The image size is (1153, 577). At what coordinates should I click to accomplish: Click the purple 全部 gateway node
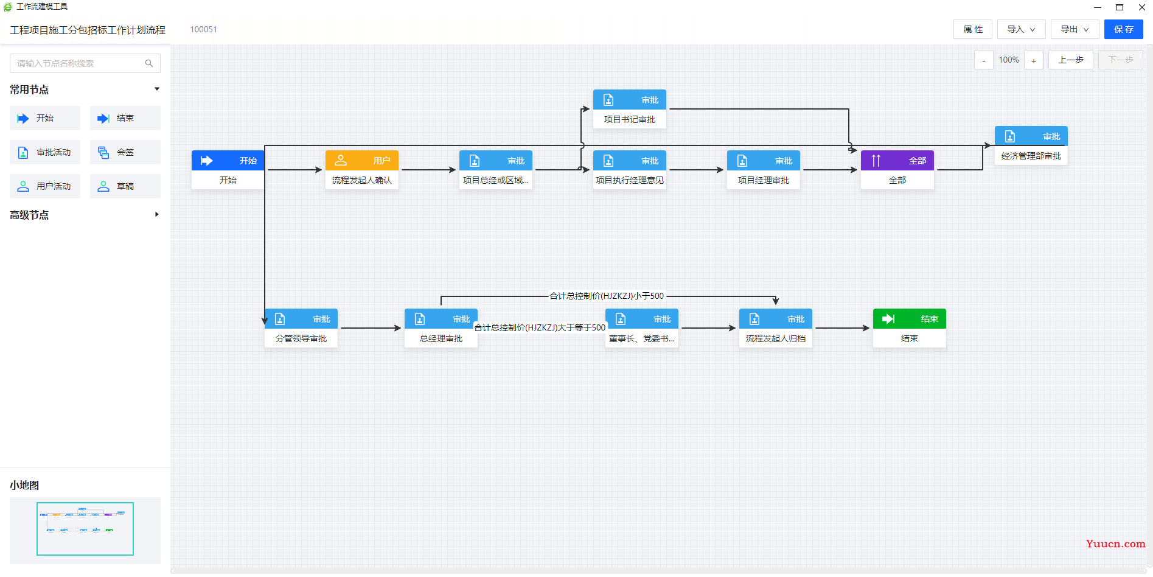(897, 170)
